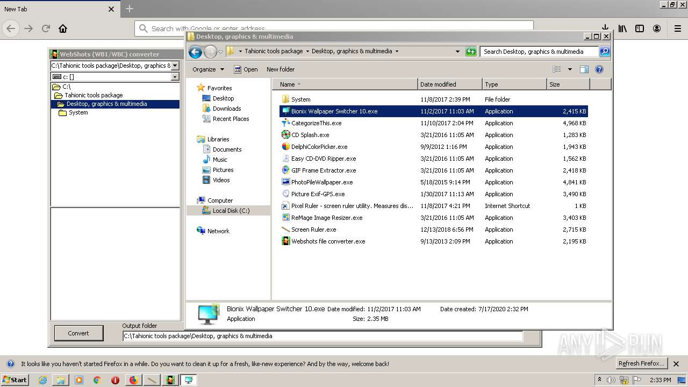Image resolution: width=688 pixels, height=387 pixels.
Task: Select CD Splash.exe file icon
Action: [x=285, y=135]
